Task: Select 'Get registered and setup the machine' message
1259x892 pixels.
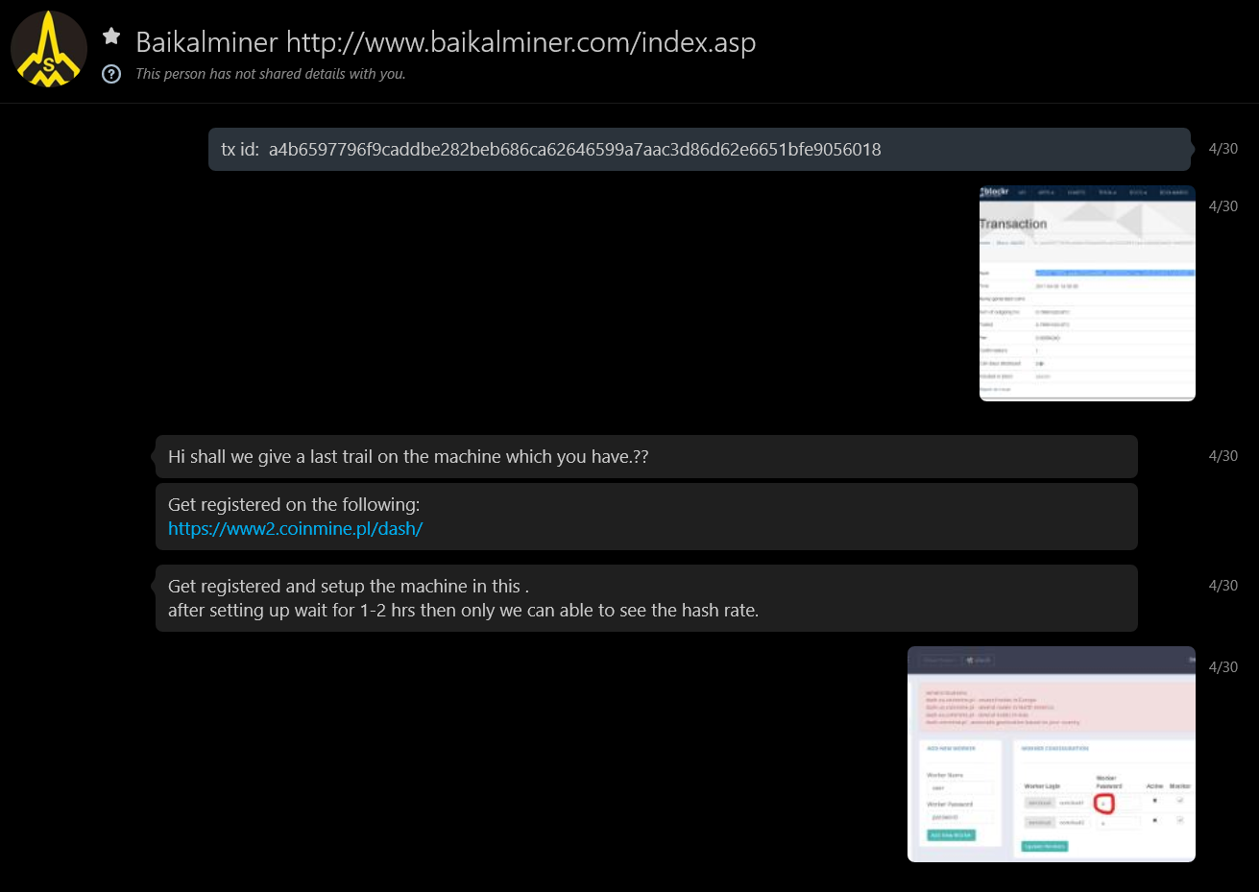Action: pyautogui.click(x=646, y=598)
